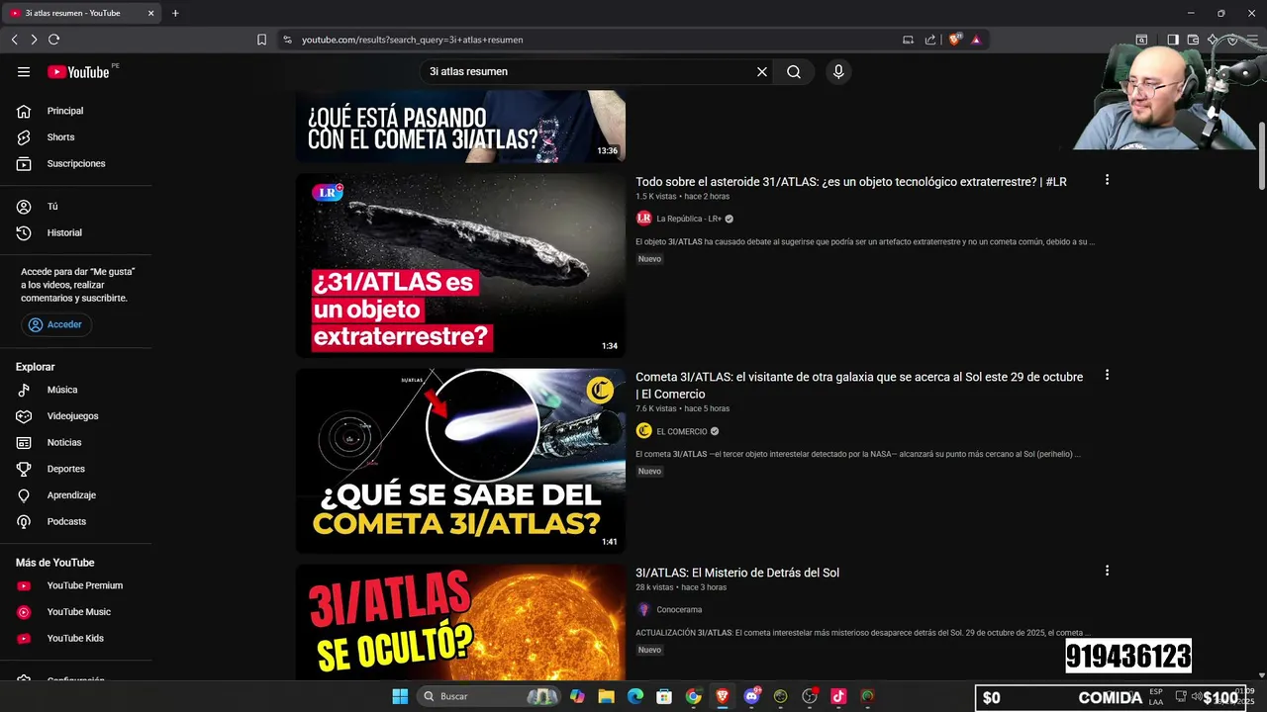This screenshot has width=1267, height=712.
Task: Click La República channel avatar
Action: [643, 219]
